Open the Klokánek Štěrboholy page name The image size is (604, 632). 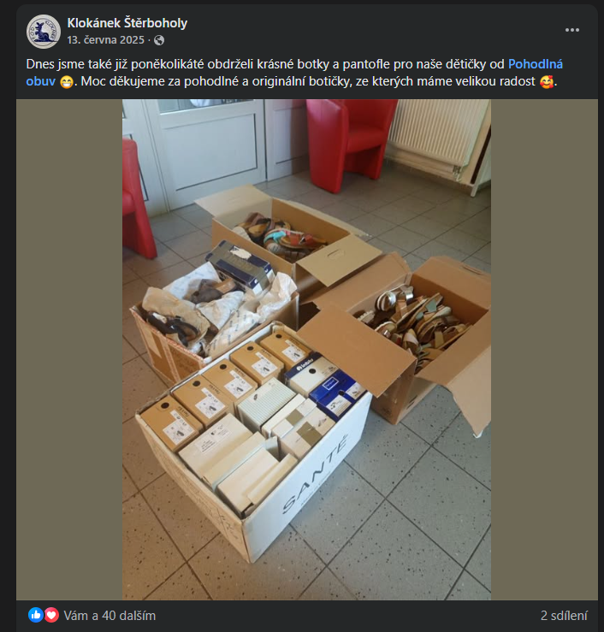(x=127, y=23)
